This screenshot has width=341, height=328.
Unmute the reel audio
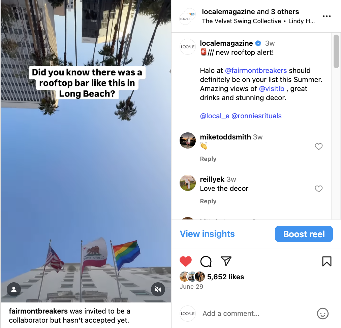(158, 289)
